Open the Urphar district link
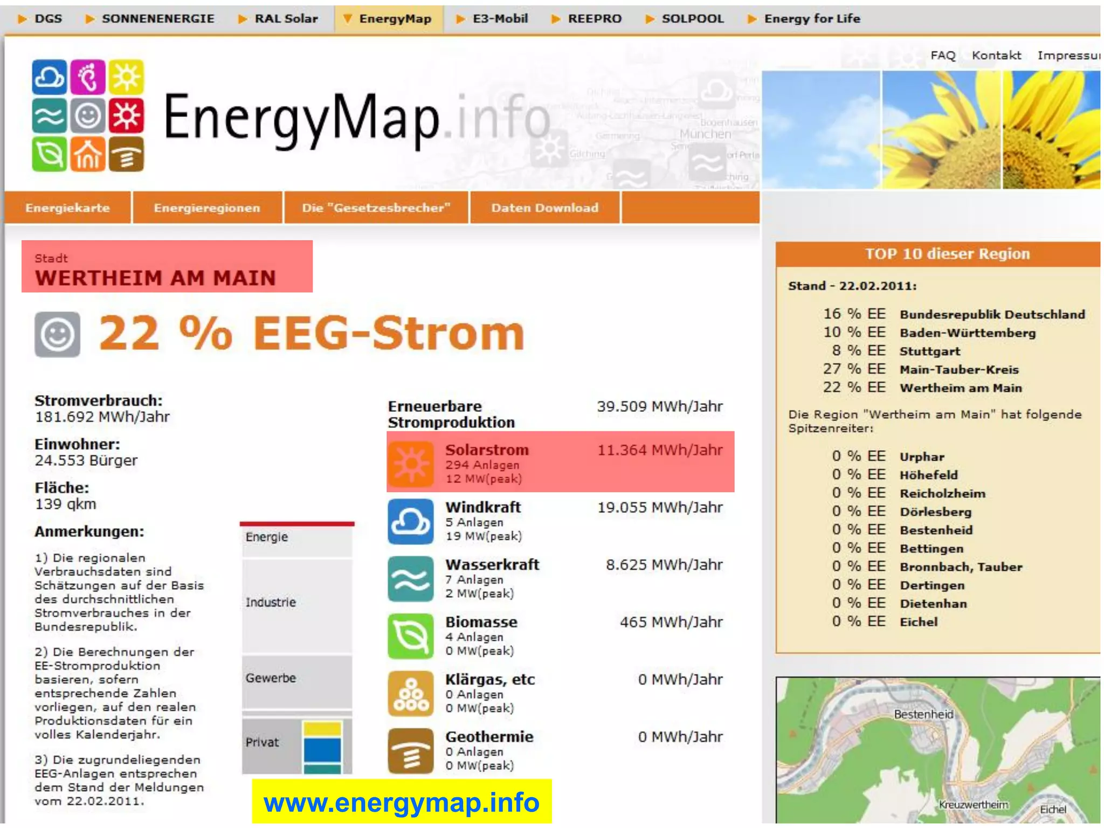1104x828 pixels. pyautogui.click(x=922, y=457)
